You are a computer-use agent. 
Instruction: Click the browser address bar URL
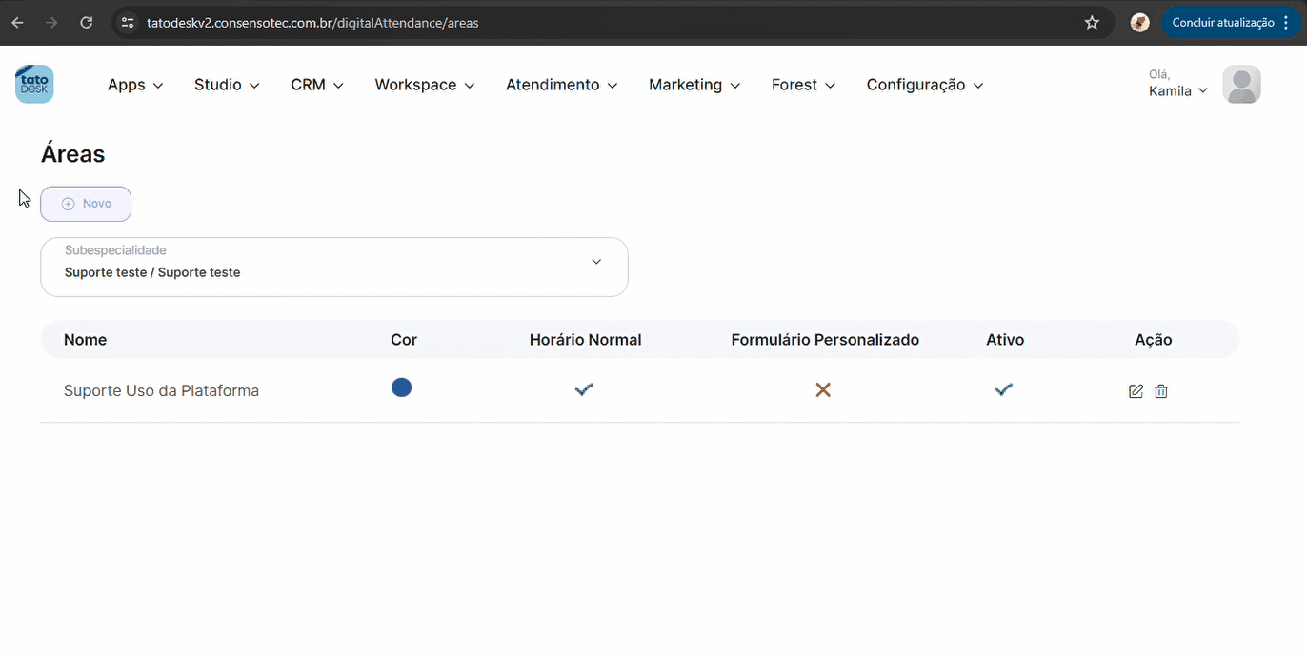[x=312, y=23]
